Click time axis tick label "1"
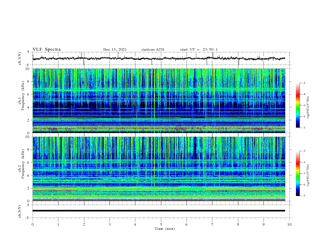The height and width of the screenshot is (252, 326). click(58, 224)
